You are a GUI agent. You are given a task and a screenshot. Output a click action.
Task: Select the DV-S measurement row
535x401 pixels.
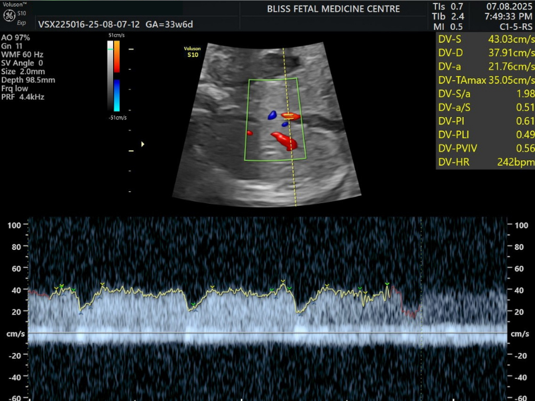(x=486, y=39)
